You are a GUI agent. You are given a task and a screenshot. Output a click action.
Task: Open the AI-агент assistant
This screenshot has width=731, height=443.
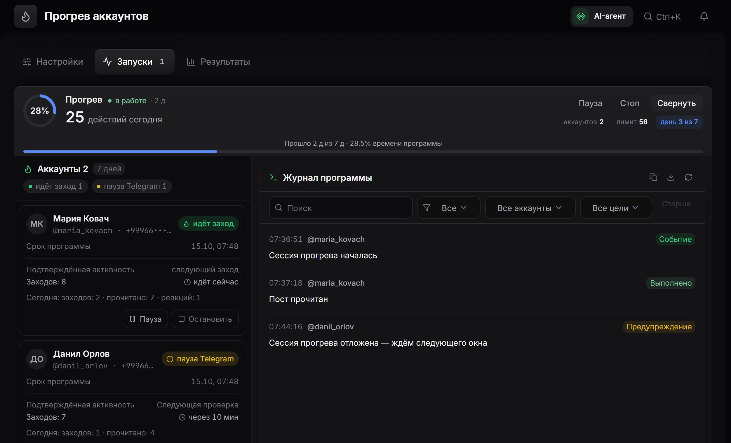point(601,16)
